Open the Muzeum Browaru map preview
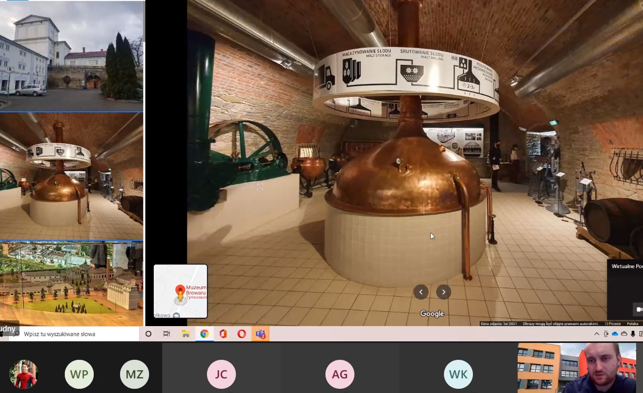The image size is (643, 393). click(x=181, y=291)
